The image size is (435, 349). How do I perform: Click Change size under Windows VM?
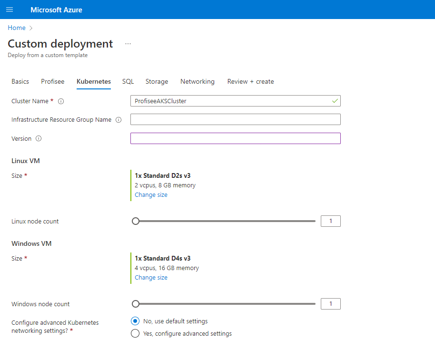coord(151,277)
